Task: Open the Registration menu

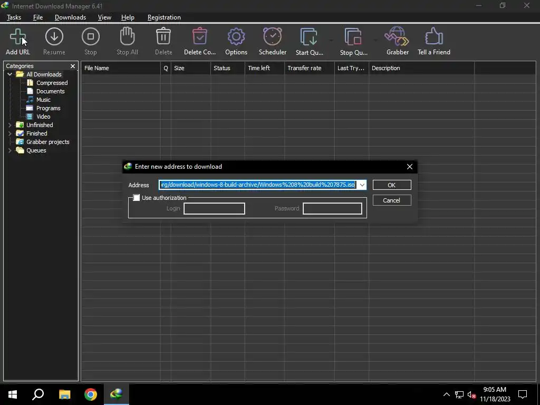Action: pos(164,17)
